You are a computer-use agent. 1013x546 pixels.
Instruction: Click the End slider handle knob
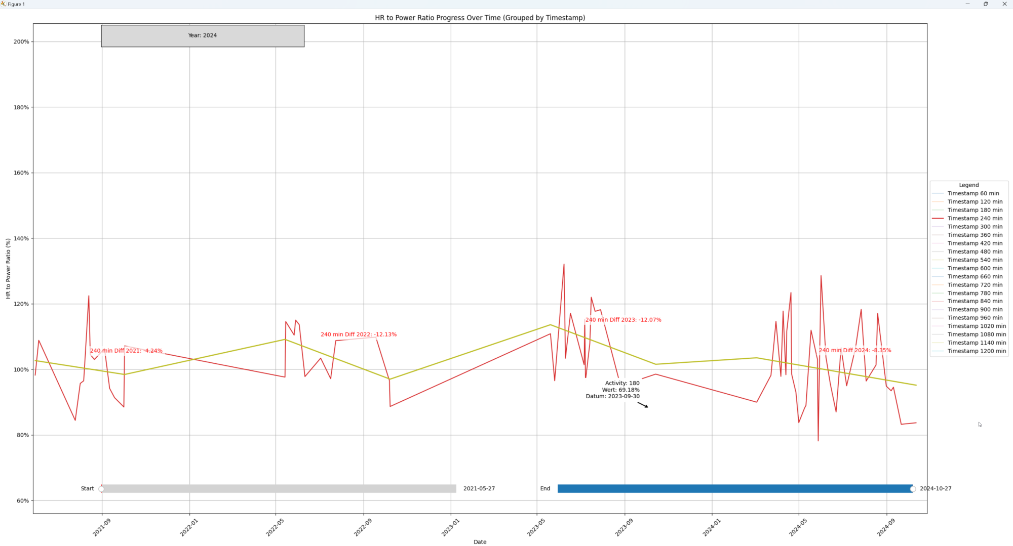(913, 489)
